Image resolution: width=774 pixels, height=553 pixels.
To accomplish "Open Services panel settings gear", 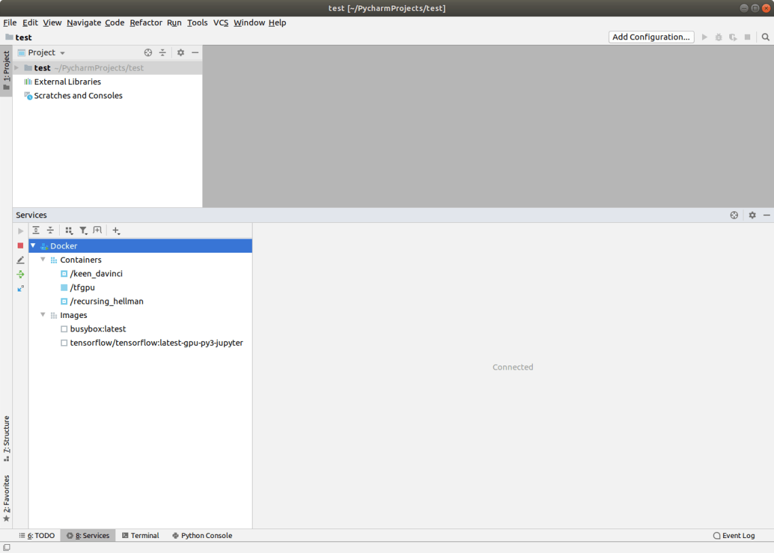I will click(752, 215).
